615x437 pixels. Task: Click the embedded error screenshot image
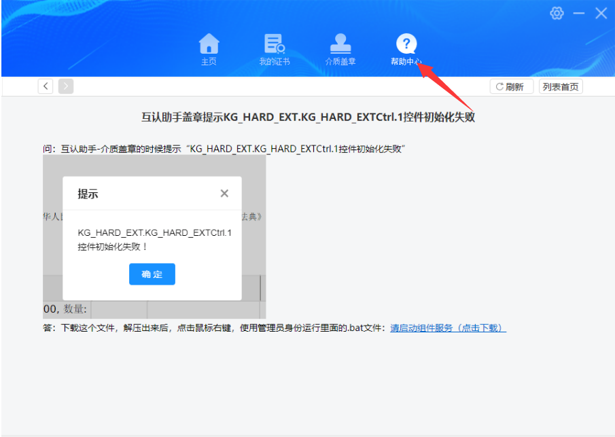tap(153, 238)
